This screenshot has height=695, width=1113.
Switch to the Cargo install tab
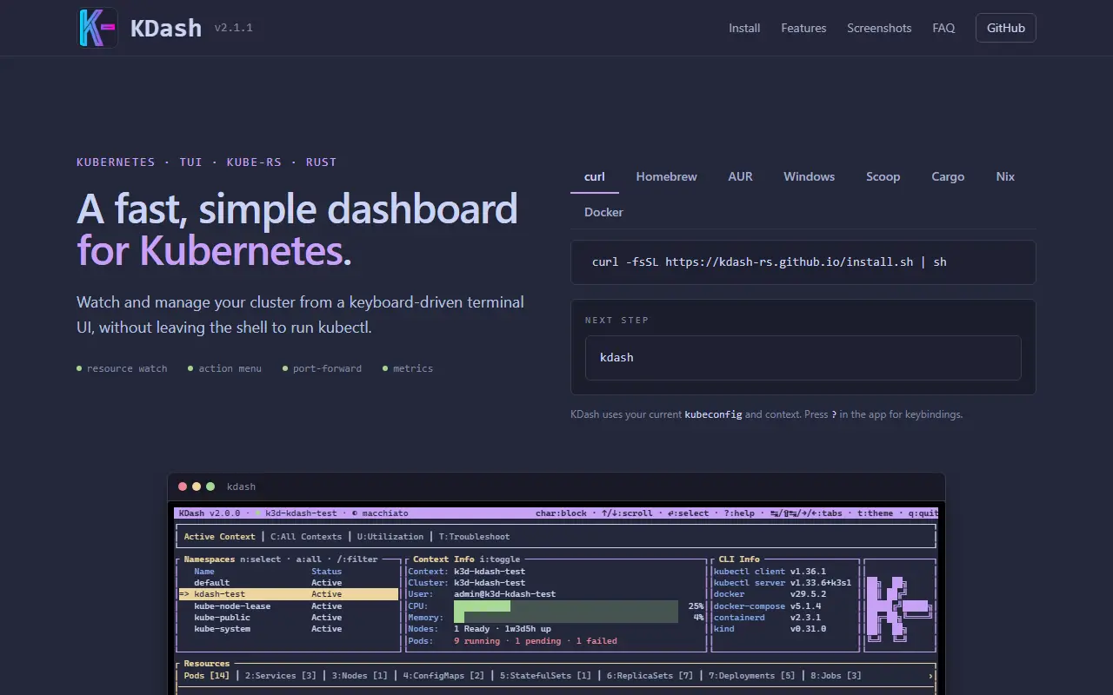click(x=948, y=176)
